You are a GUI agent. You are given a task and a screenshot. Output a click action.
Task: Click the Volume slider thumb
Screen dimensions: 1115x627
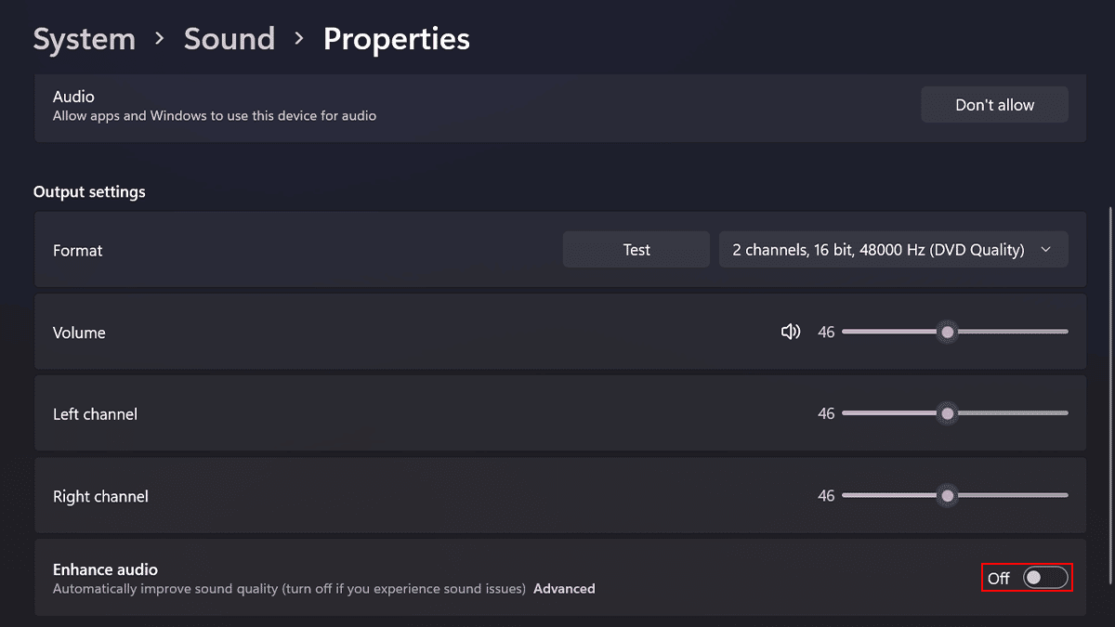coord(947,332)
